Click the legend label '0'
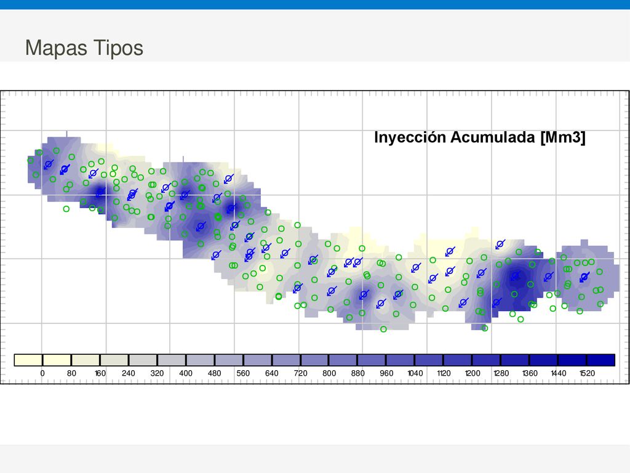 pyautogui.click(x=42, y=373)
